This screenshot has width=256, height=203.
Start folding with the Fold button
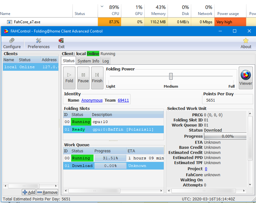pos(69,78)
